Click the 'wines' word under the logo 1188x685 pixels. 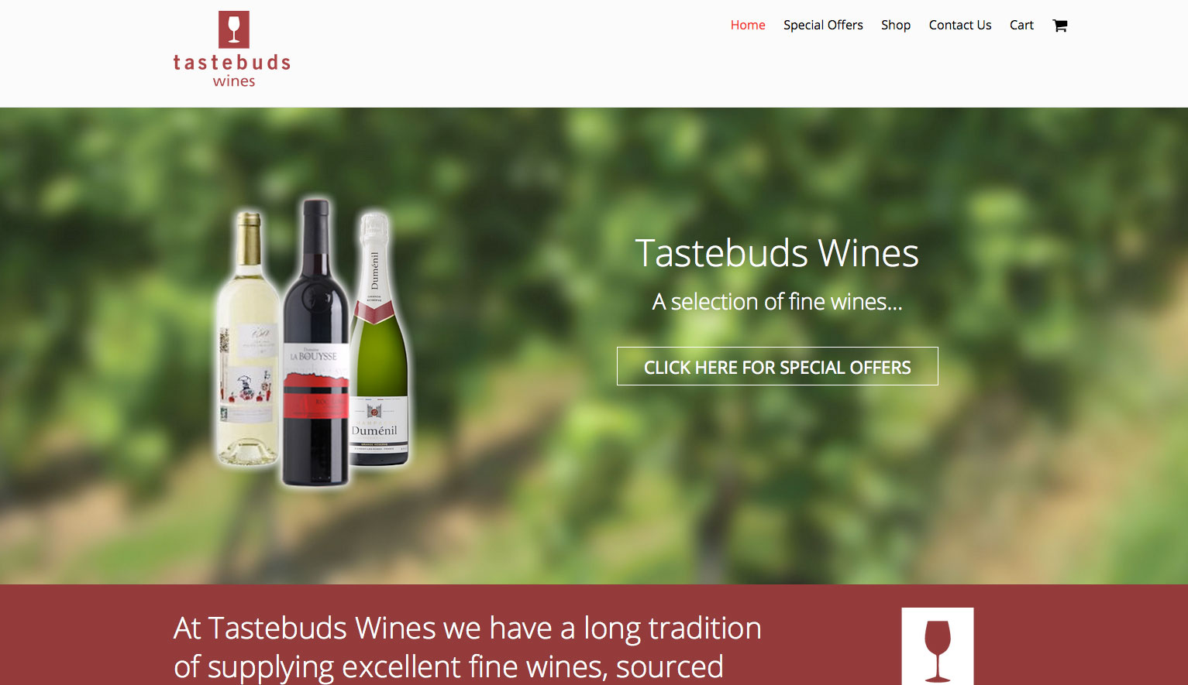click(x=234, y=81)
